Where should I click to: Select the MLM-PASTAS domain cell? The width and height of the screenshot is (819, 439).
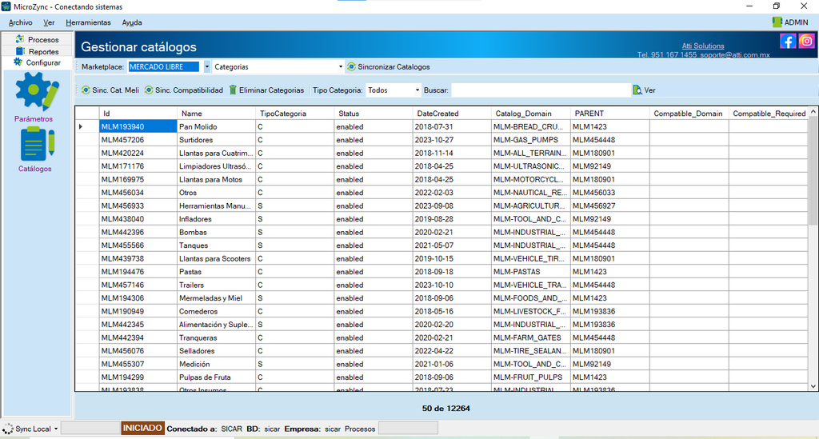[531, 271]
